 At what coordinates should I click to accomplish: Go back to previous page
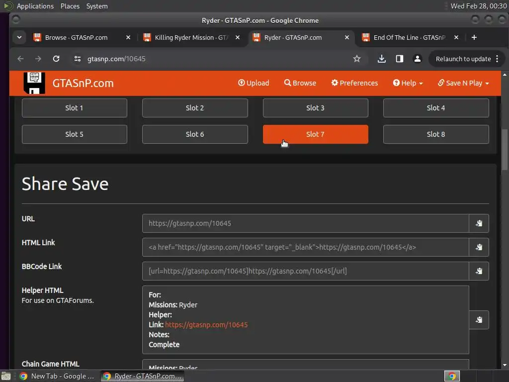pyautogui.click(x=20, y=59)
